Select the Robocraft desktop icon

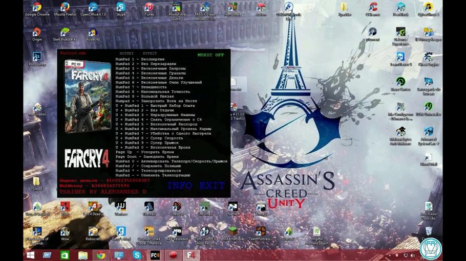[93, 232]
